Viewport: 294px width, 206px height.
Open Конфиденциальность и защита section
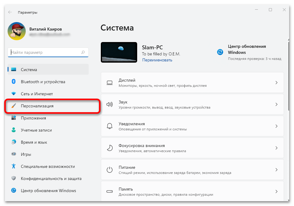coord(48,178)
